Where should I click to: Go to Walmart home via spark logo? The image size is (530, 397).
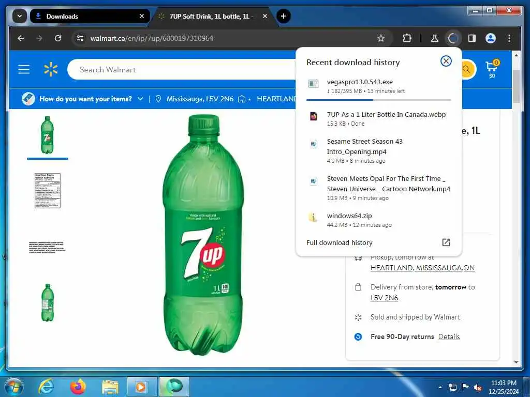[x=51, y=70]
